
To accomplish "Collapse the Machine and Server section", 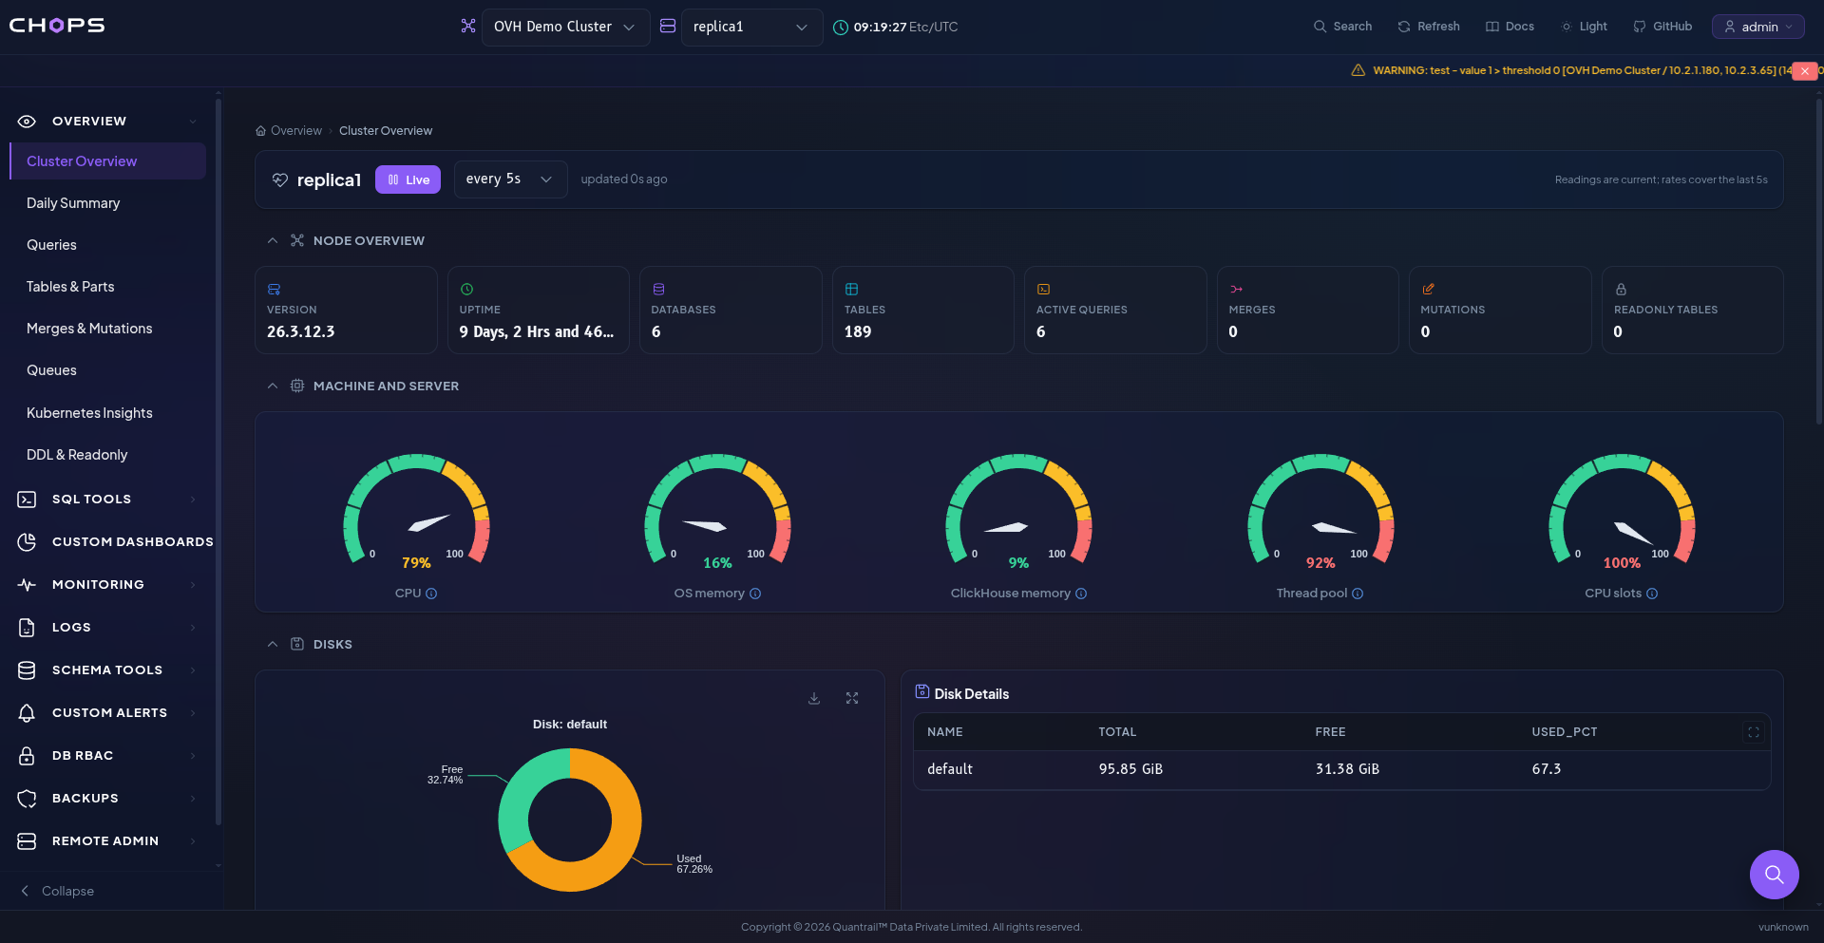I will pos(273,387).
